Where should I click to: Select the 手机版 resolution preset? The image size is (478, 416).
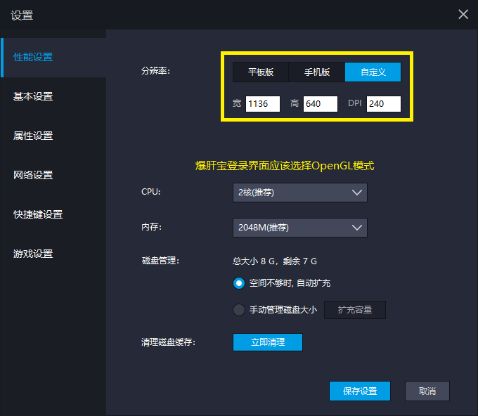point(317,72)
